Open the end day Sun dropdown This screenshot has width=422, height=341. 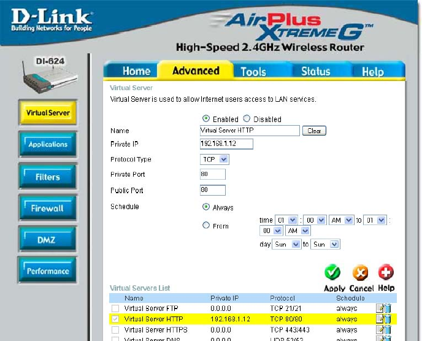(x=325, y=244)
